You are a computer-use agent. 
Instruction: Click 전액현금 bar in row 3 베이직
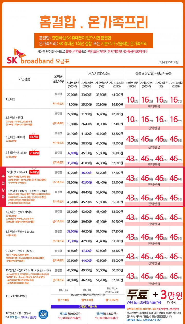154,147
